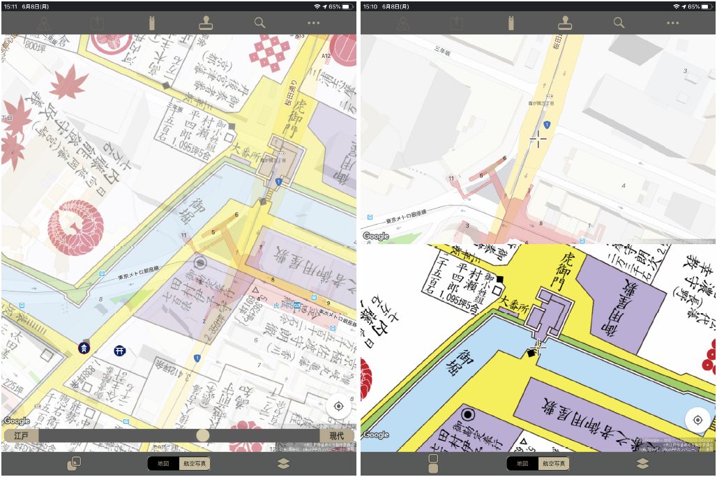Select the 地図 tab in the left screen
717x477 pixels.
tap(163, 464)
